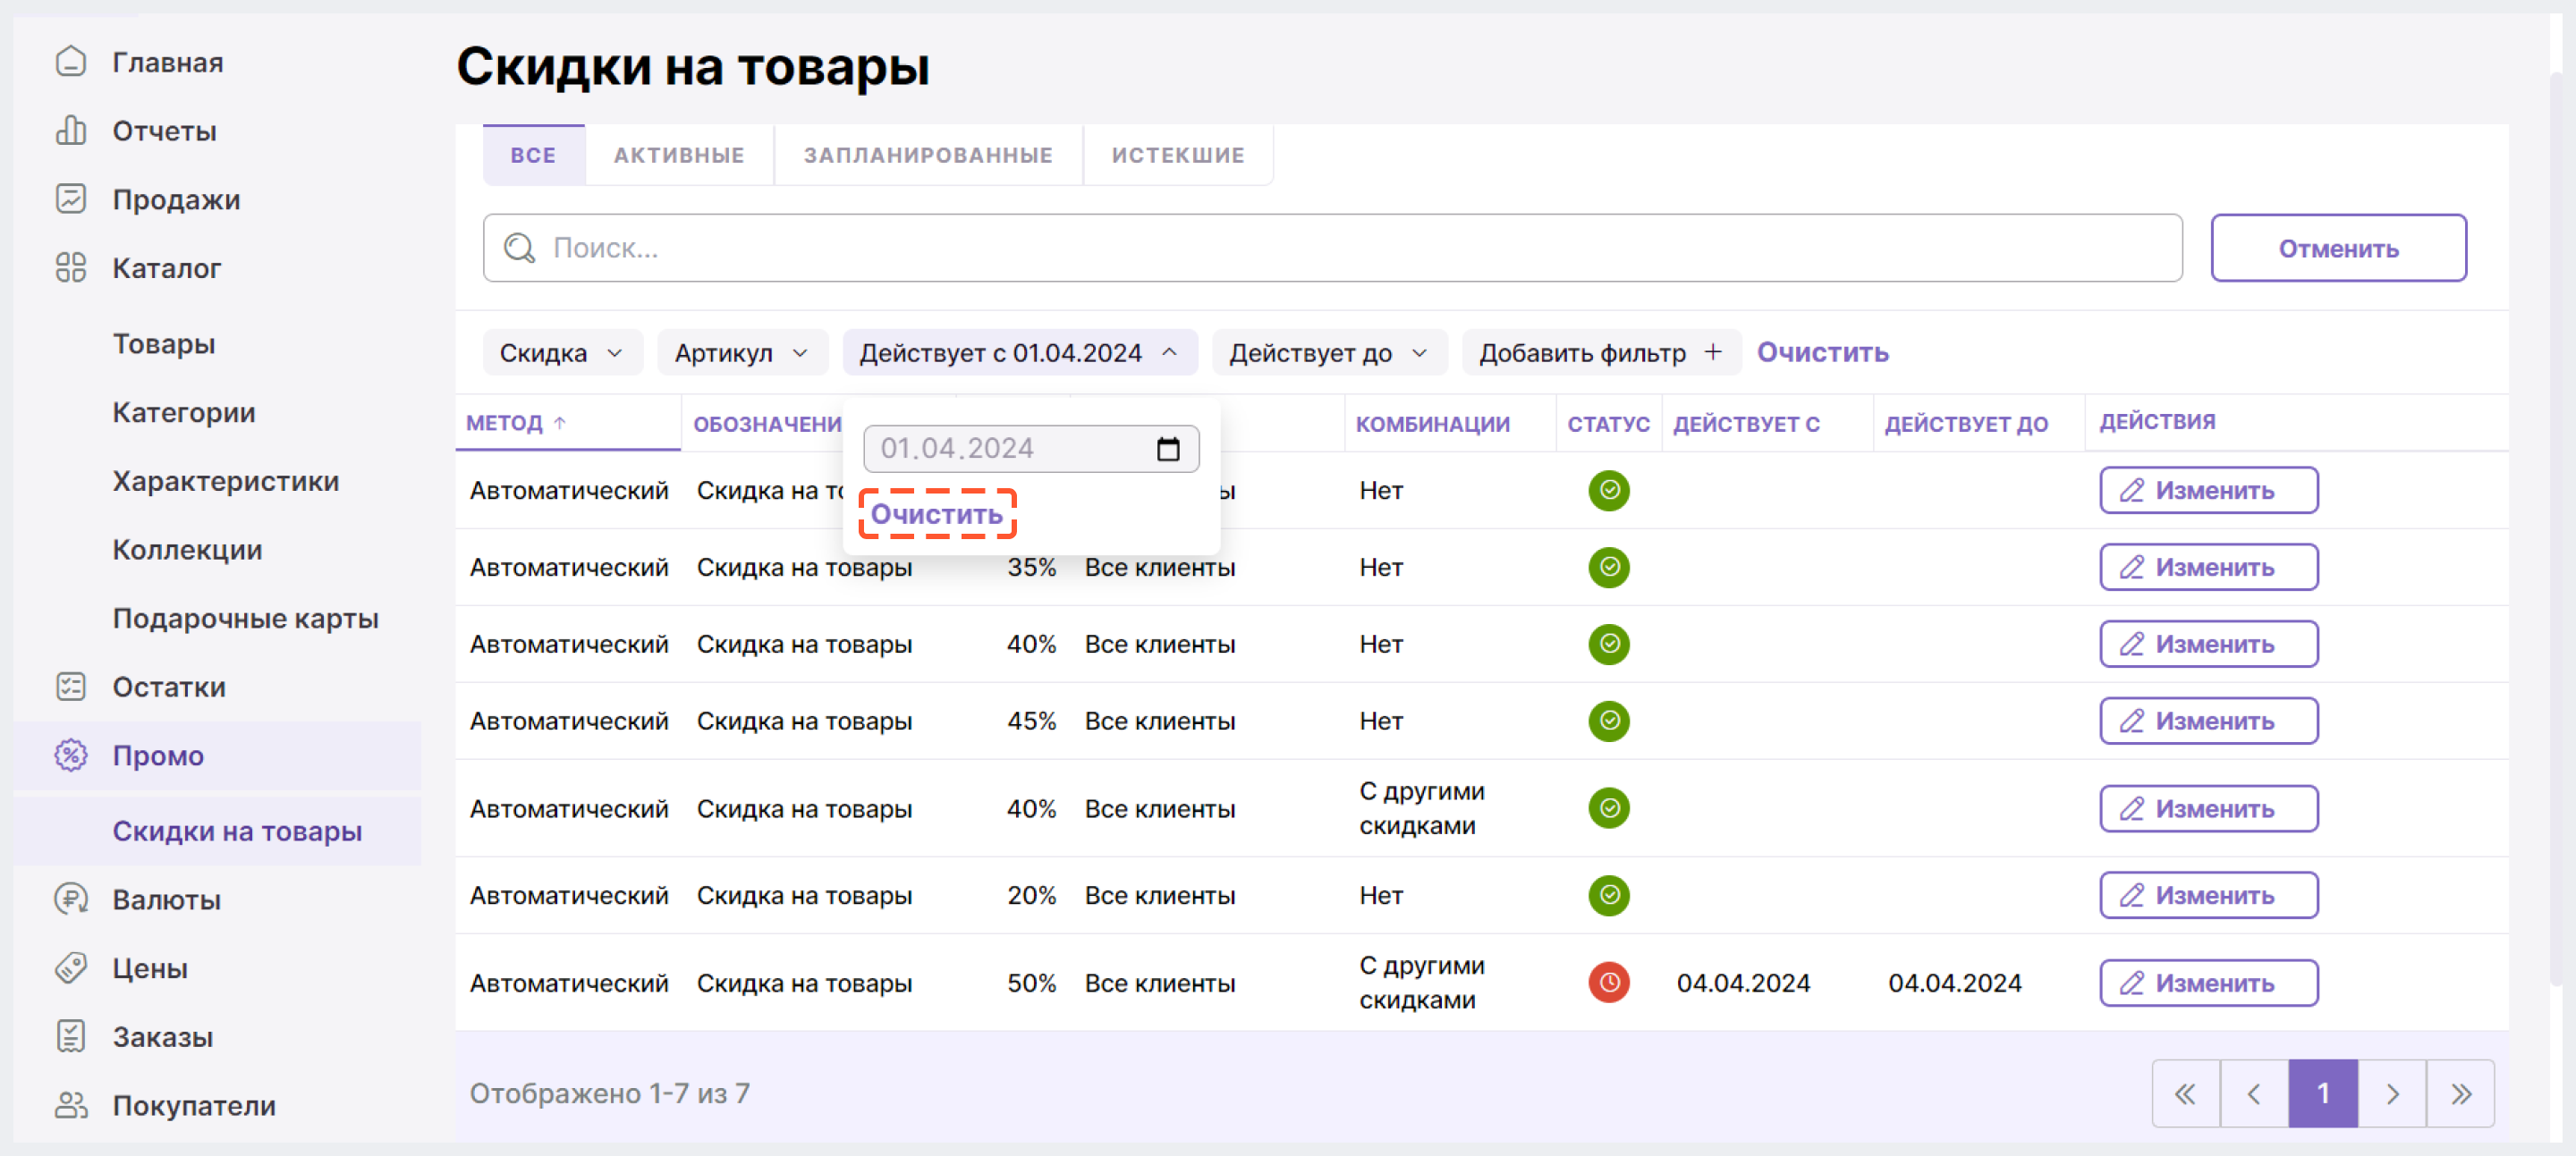
Task: Open Характеристики in the sidebar
Action: coord(226,481)
